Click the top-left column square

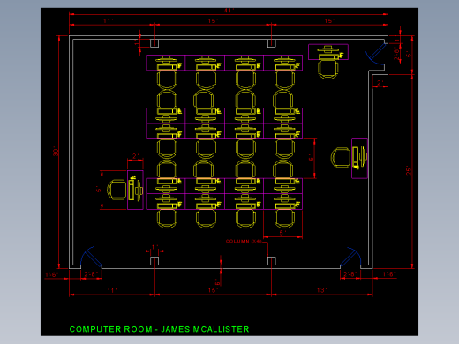point(154,43)
